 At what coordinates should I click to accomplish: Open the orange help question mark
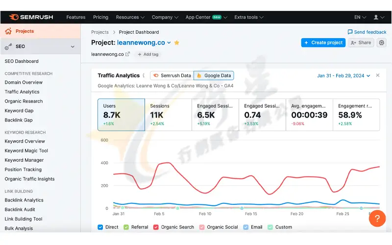[x=377, y=218]
